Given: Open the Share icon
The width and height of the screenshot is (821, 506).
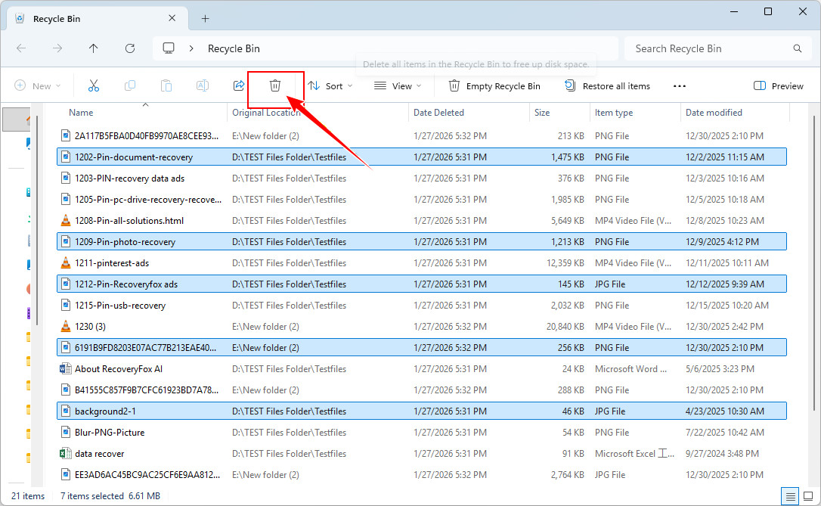Looking at the screenshot, I should [238, 85].
